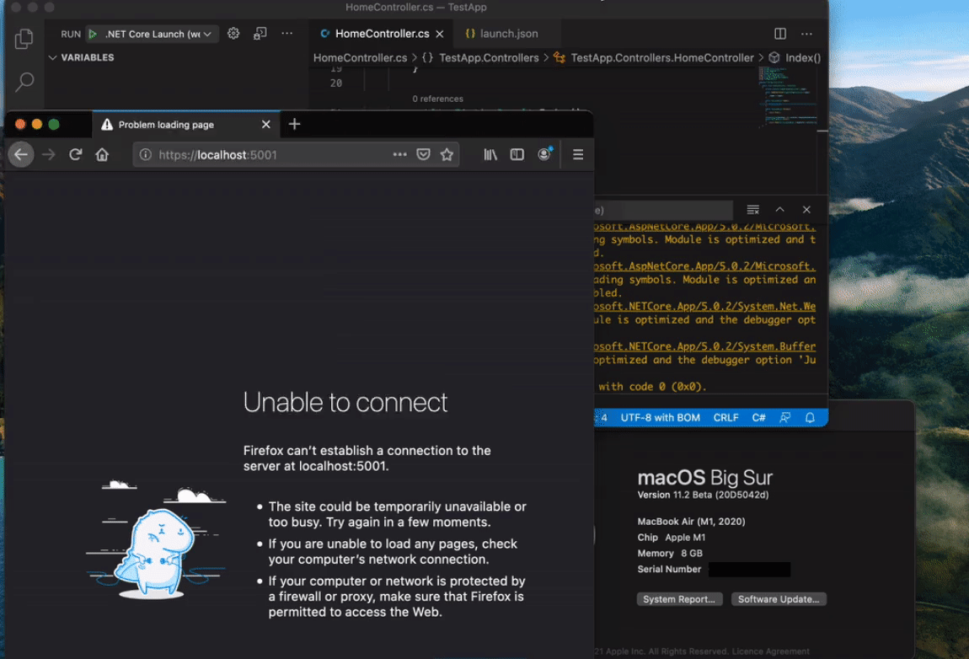The height and width of the screenshot is (659, 969).
Task: Click the macOS version 11.2 Beta text
Action: point(703,496)
